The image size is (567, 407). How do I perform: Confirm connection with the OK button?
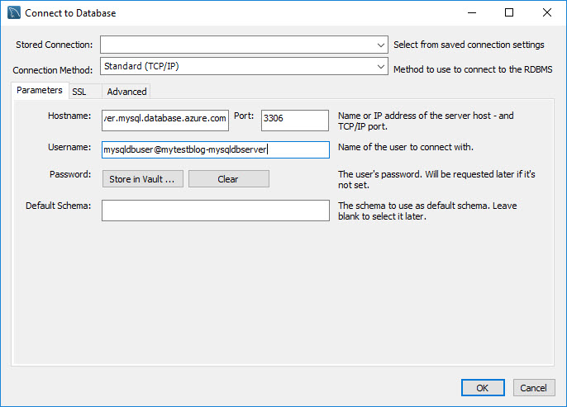[484, 388]
